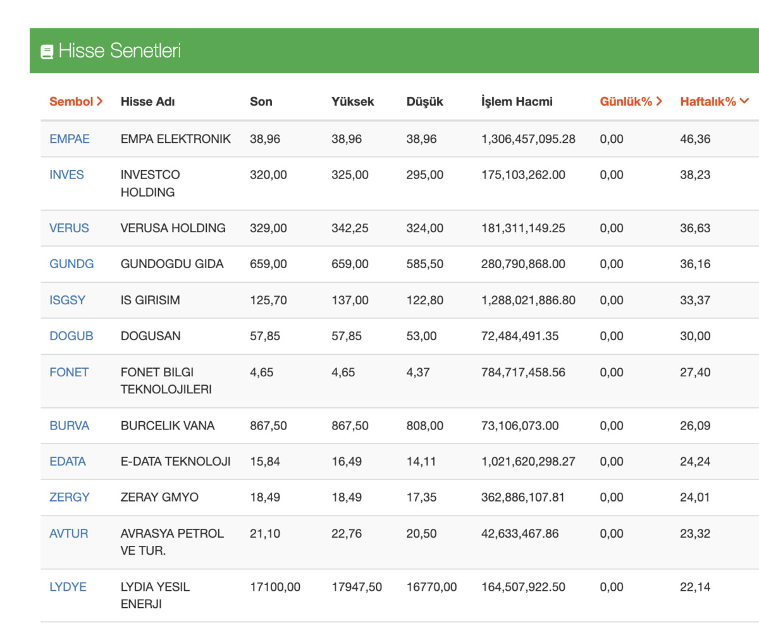Screen dimensions: 759x623
Task: Sort by the Sembol column header
Action: coord(76,101)
